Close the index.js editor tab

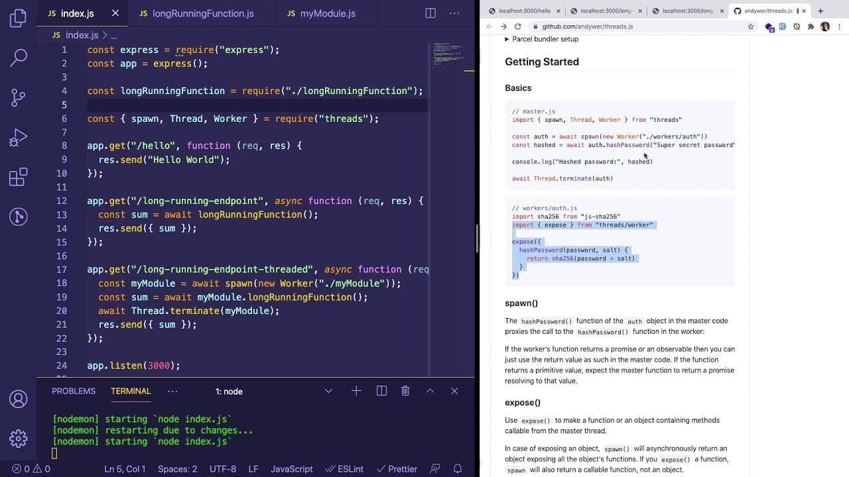[115, 13]
